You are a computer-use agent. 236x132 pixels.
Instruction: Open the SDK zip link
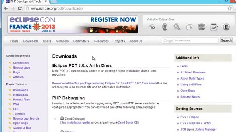point(185,129)
